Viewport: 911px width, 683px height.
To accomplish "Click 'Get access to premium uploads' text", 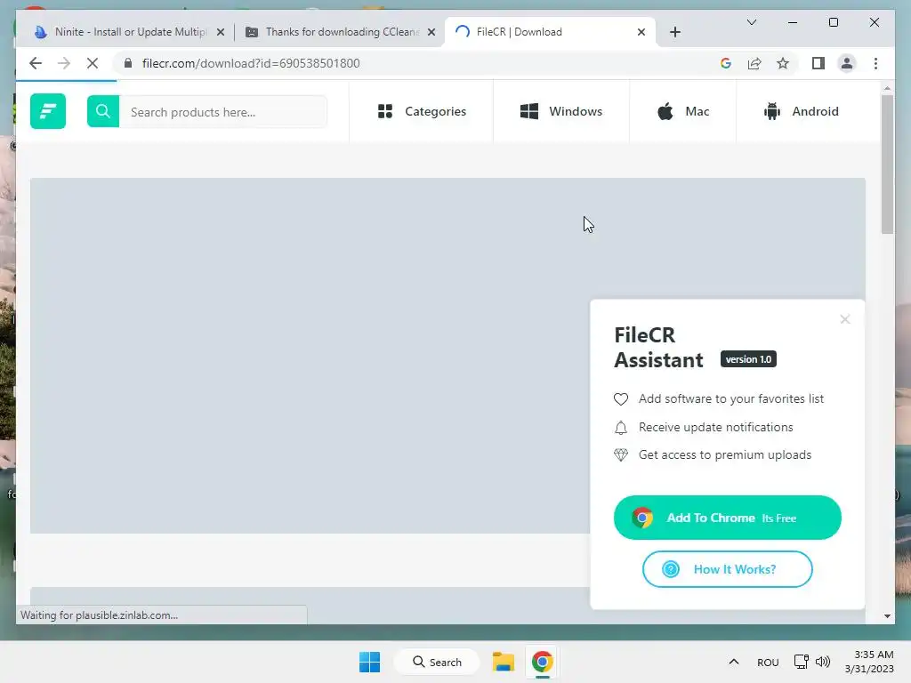I will click(724, 454).
